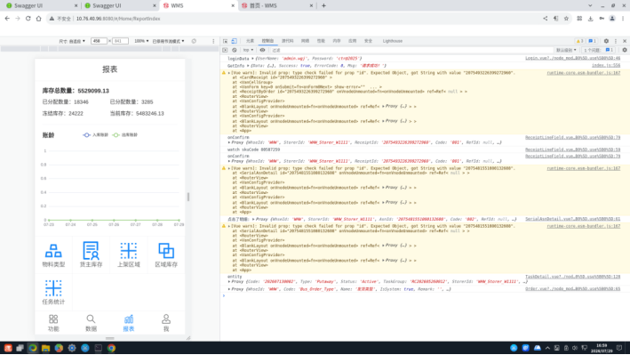630x355 pixels.
Task: Open console sidebar panel icon
Action: pos(225,51)
